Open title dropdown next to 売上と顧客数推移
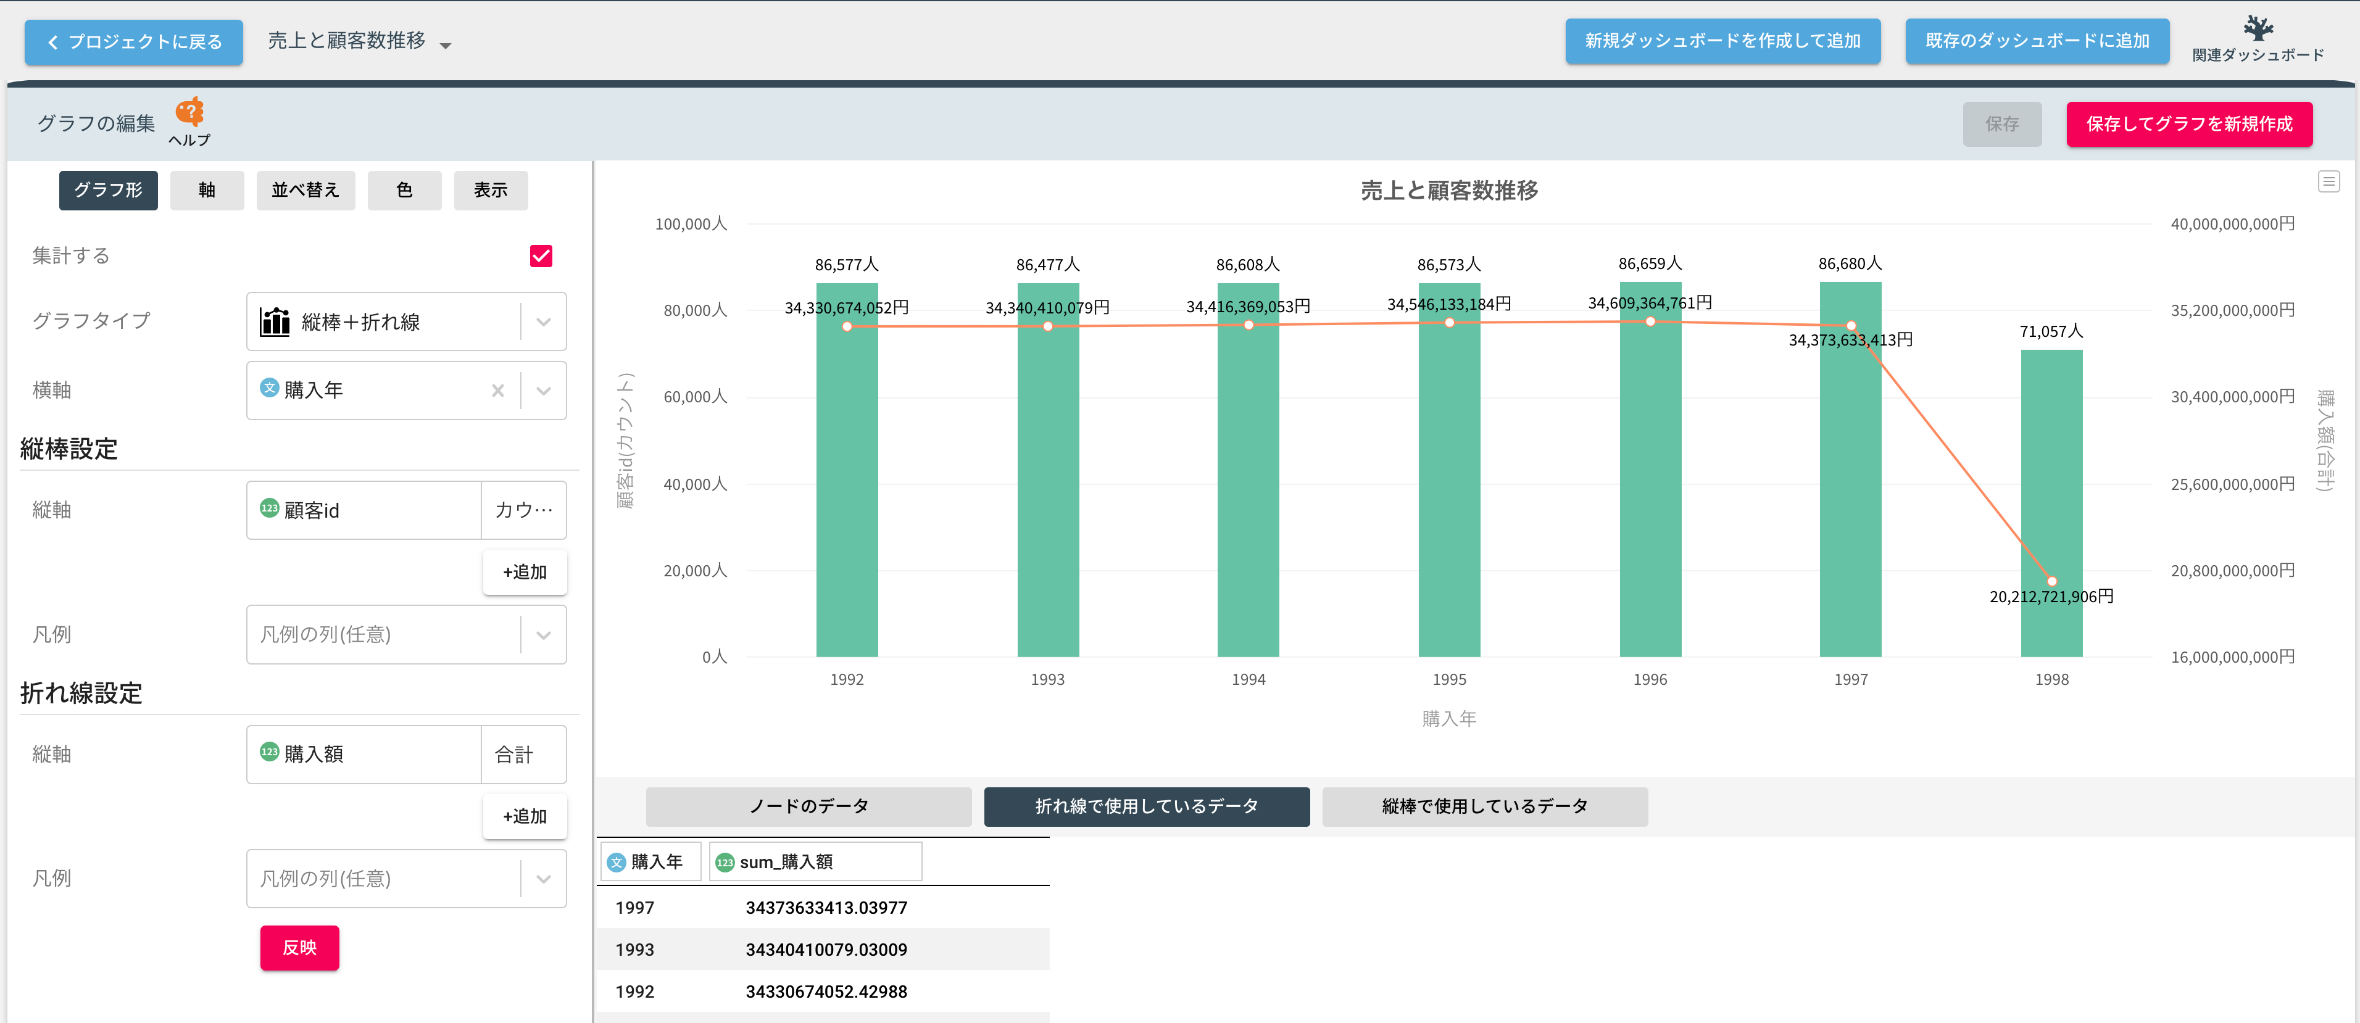2360x1023 pixels. click(446, 45)
